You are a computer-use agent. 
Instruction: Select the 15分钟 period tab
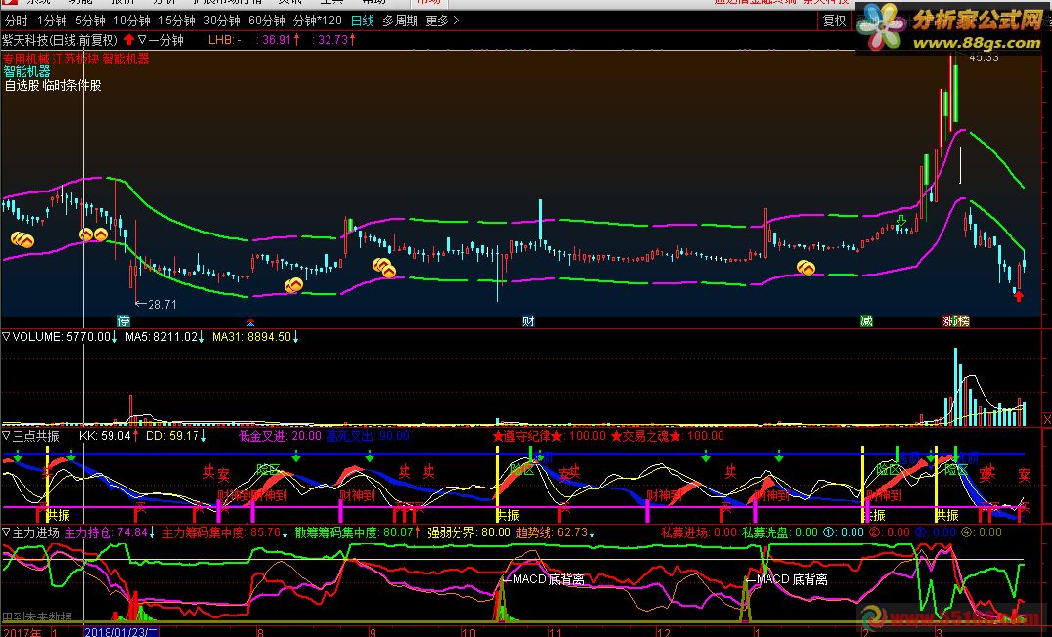point(176,21)
